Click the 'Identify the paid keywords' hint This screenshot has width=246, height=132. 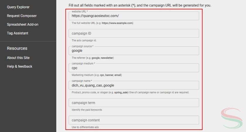click(x=87, y=110)
